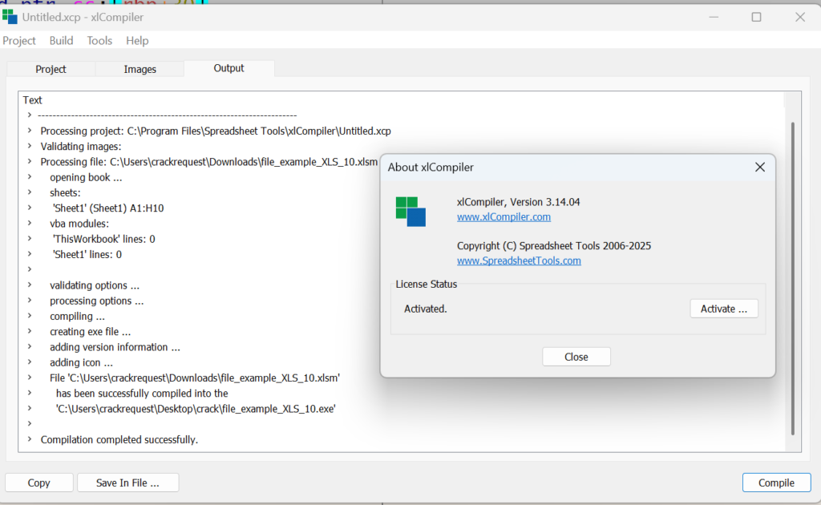Click the xlCompiler title bar app icon

tap(10, 17)
